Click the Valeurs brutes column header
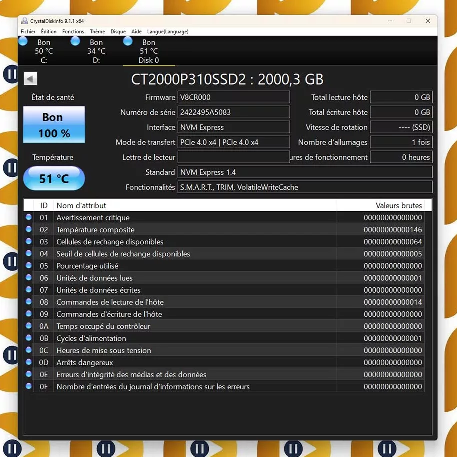This screenshot has width=457, height=457. (381, 205)
